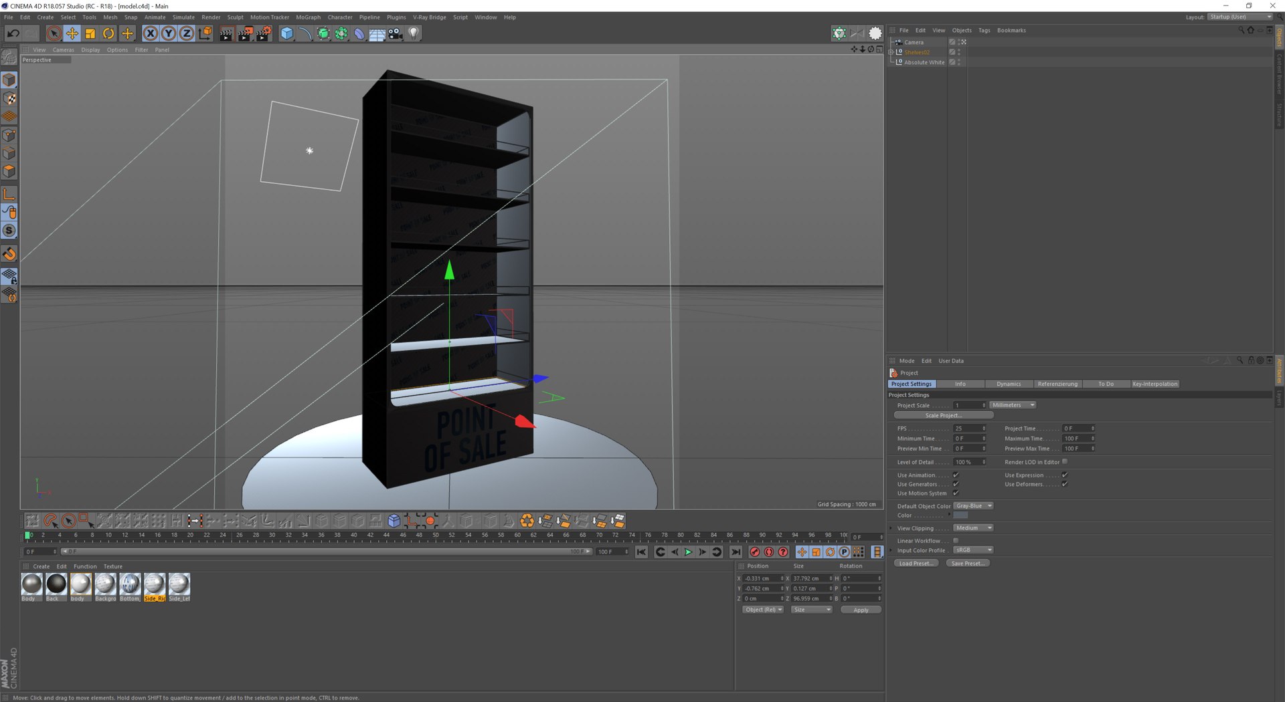Viewport: 1285px width, 702px height.
Task: Open Project Scale units dropdown (Millimeters)
Action: coord(1013,405)
